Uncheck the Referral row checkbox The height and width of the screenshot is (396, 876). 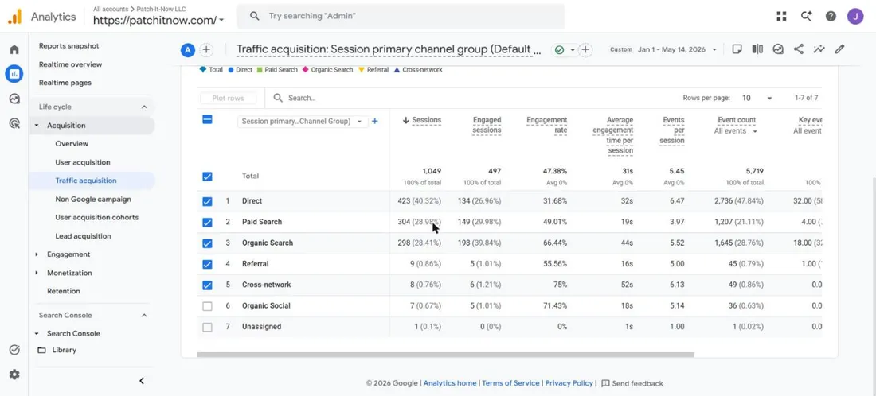point(207,264)
